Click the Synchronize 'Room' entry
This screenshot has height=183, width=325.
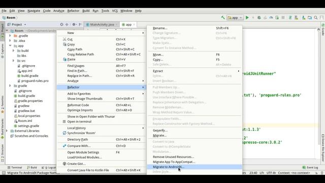click(102, 133)
